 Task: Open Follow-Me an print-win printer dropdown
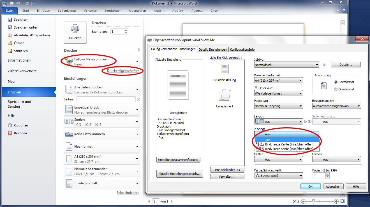(102, 62)
